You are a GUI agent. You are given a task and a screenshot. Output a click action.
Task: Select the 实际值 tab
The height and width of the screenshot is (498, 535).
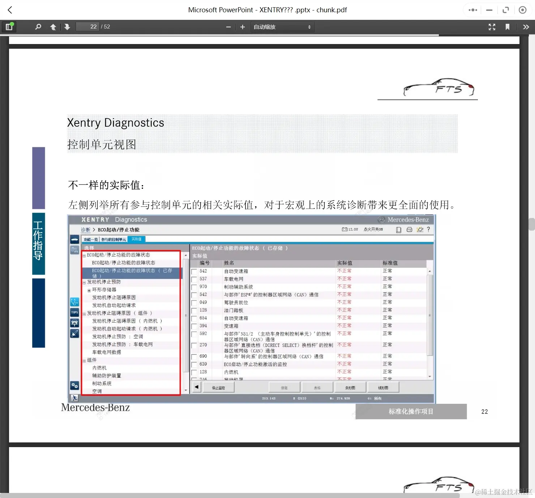[x=136, y=239]
